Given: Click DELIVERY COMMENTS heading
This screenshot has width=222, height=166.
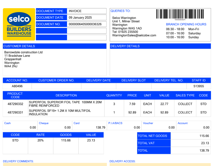Looking at the screenshot, I should (x=18, y=161).
